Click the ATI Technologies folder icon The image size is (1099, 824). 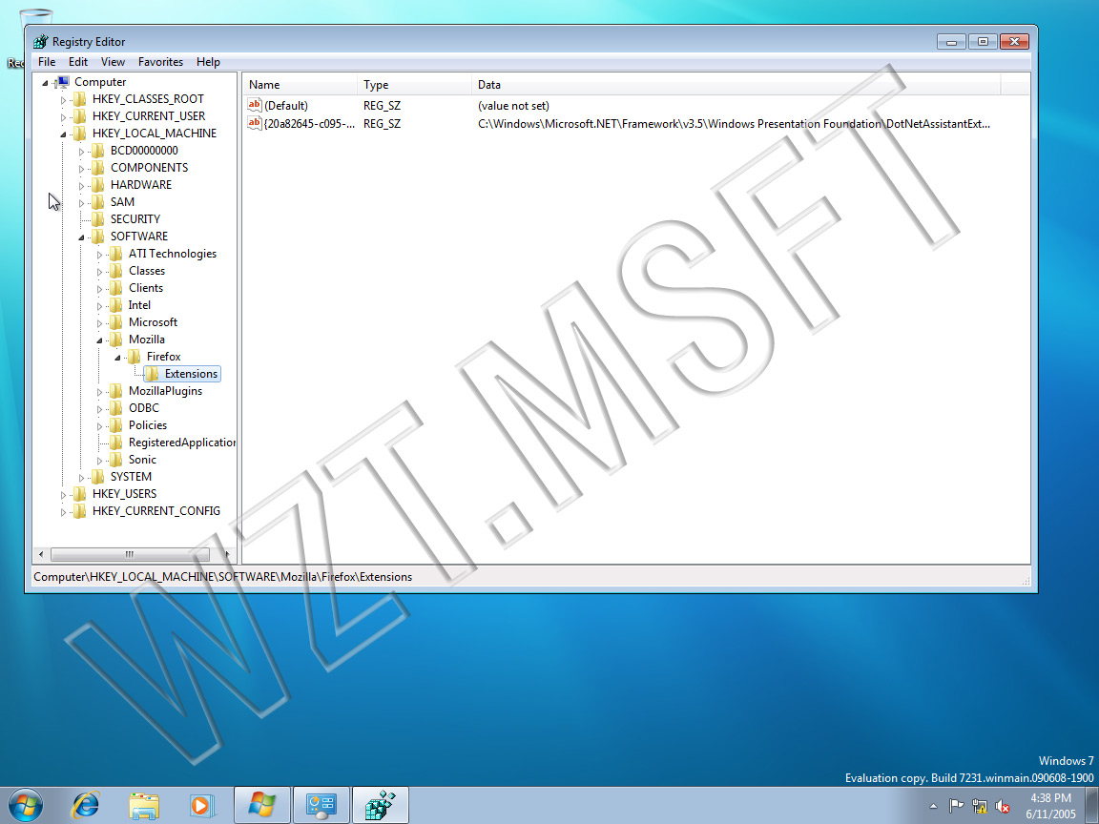117,254
